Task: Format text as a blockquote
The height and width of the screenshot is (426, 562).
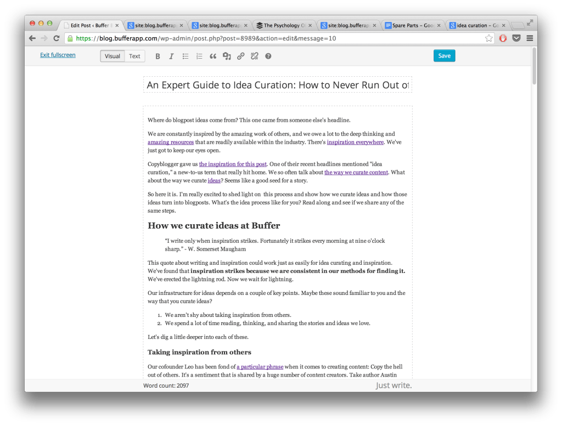Action: click(x=213, y=55)
